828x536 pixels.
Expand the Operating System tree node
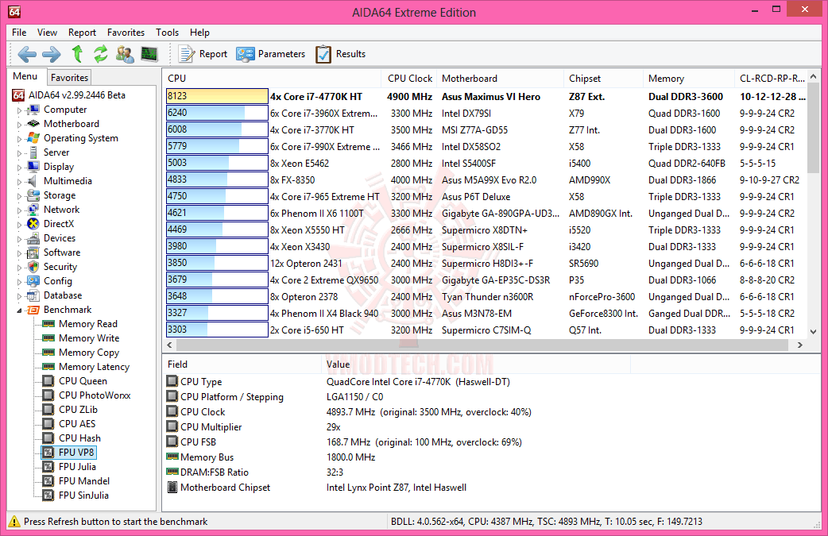[x=20, y=139]
